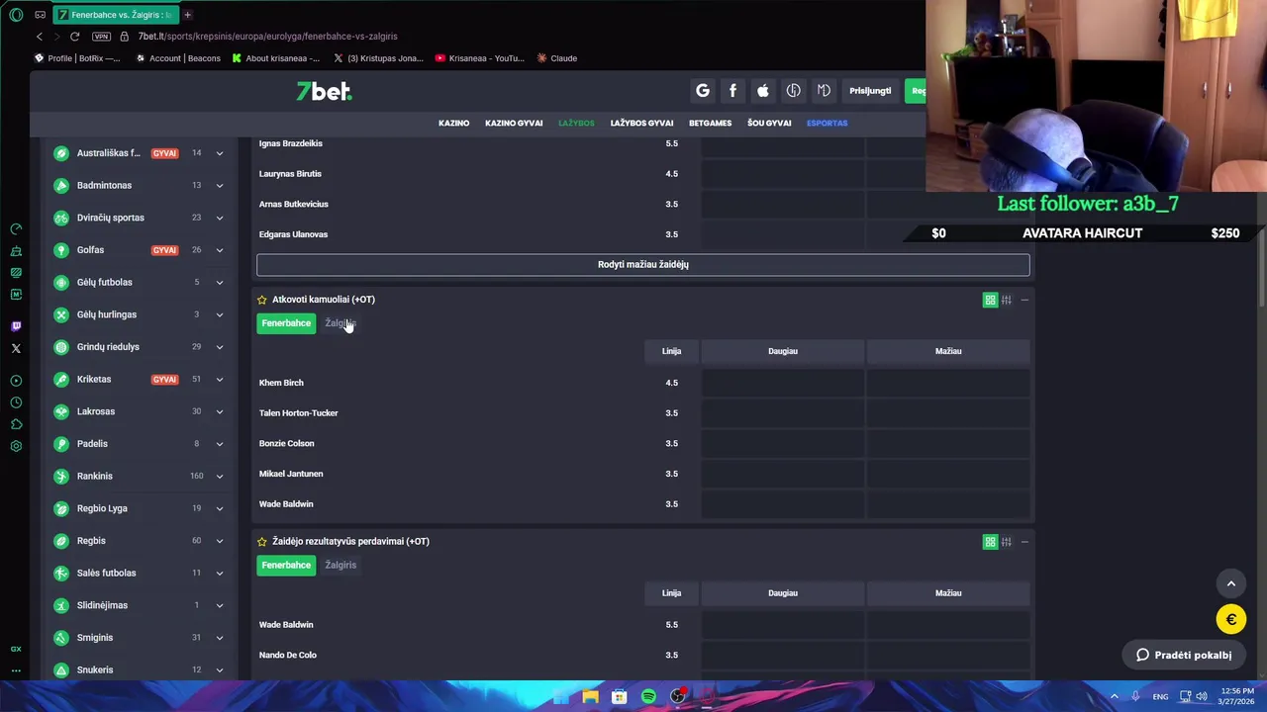This screenshot has height=712, width=1267.
Task: Sign in with the Google icon
Action: click(703, 91)
